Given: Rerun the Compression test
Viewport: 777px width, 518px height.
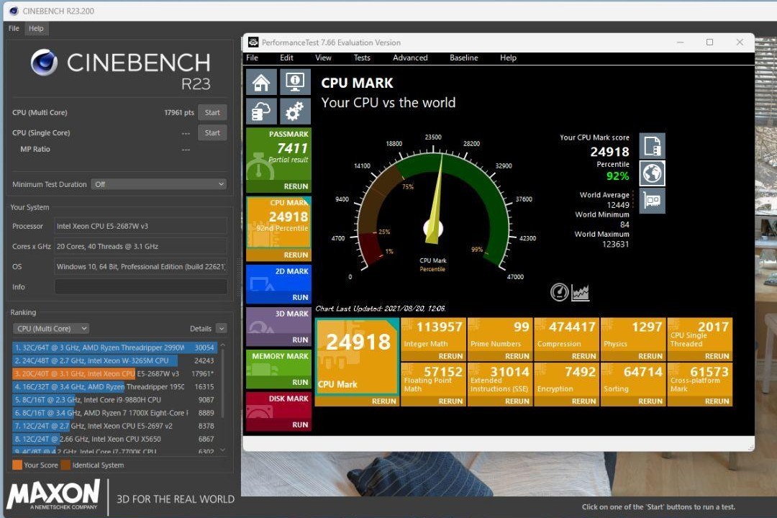Looking at the screenshot, I should tap(583, 356).
